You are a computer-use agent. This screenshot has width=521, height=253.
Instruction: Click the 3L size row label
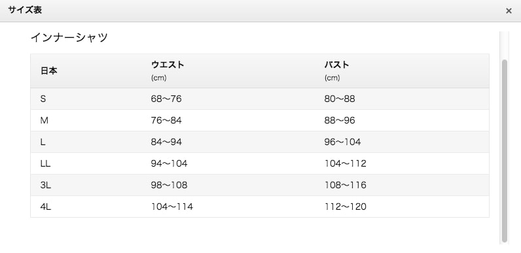coord(46,185)
